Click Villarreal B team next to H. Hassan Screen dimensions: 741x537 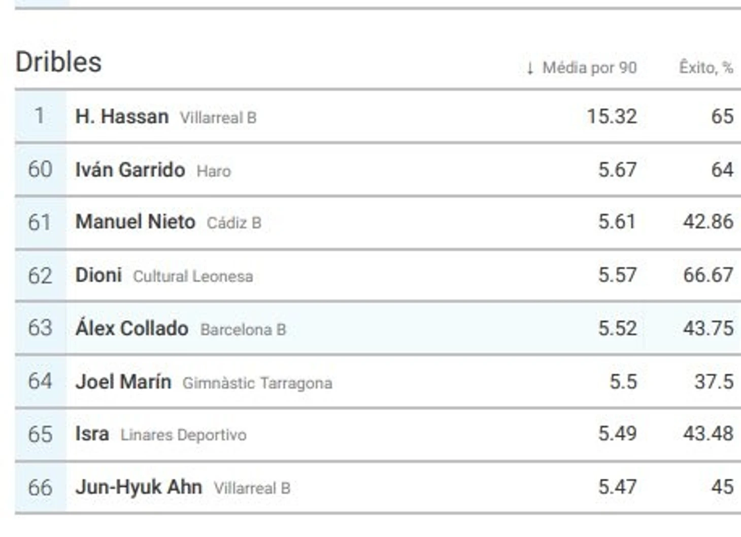click(x=218, y=118)
